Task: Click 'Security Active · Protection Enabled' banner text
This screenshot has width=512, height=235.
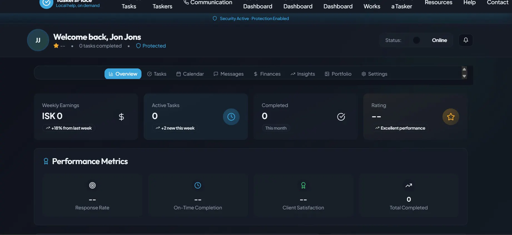Action: [x=254, y=18]
